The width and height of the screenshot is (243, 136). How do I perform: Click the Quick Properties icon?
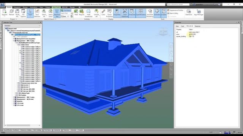(x=109, y=13)
